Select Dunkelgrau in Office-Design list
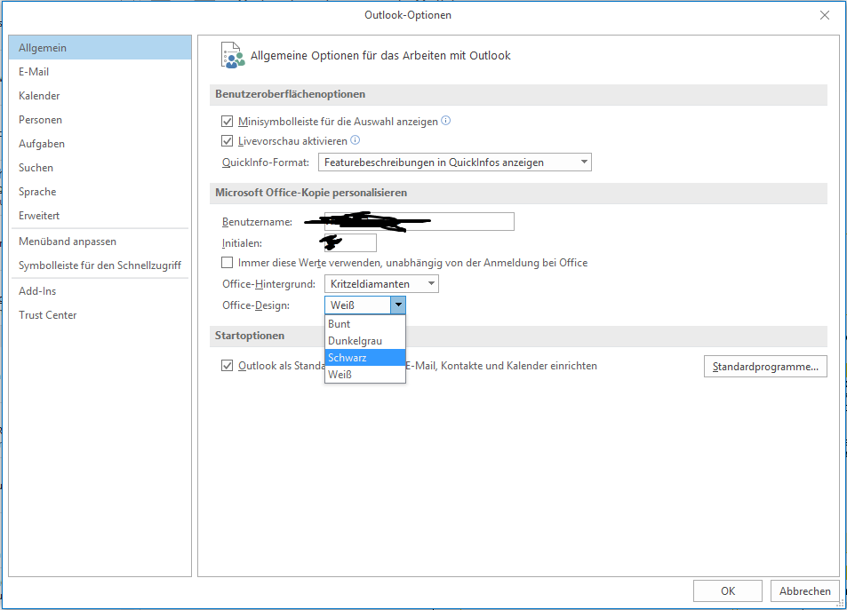This screenshot has height=610, width=847. pyautogui.click(x=365, y=341)
